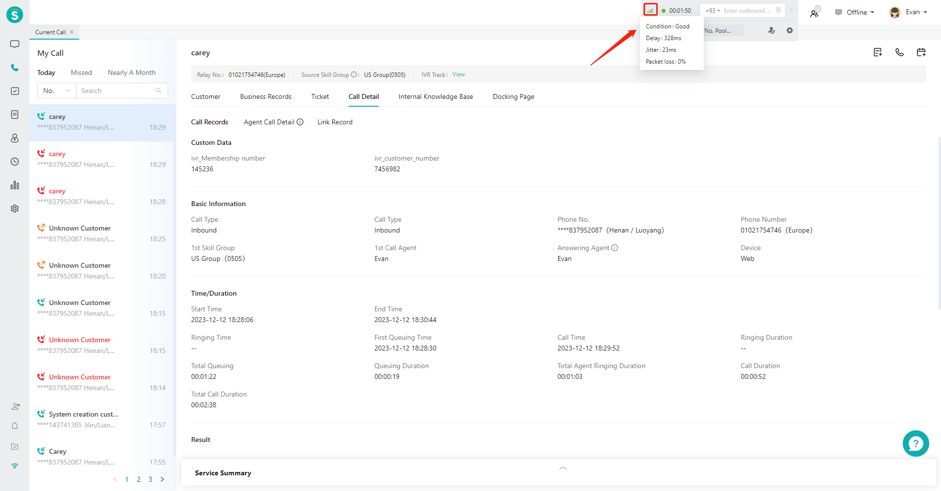941x491 pixels.
Task: Click the call list search field
Action: [x=122, y=91]
